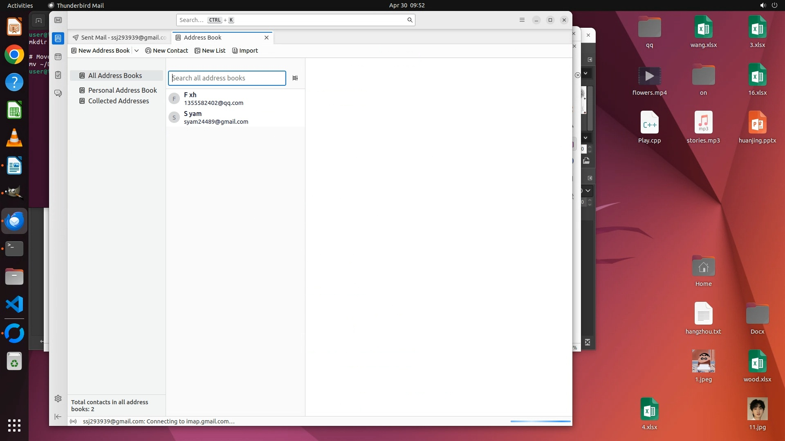Open Thunderbird settings gear icon

tap(58, 399)
